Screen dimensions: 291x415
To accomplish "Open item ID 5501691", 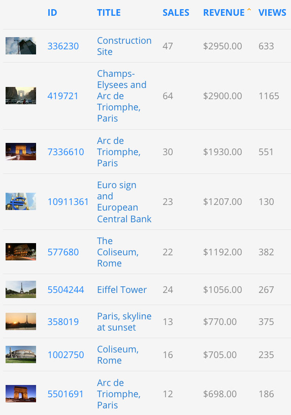I will click(66, 394).
